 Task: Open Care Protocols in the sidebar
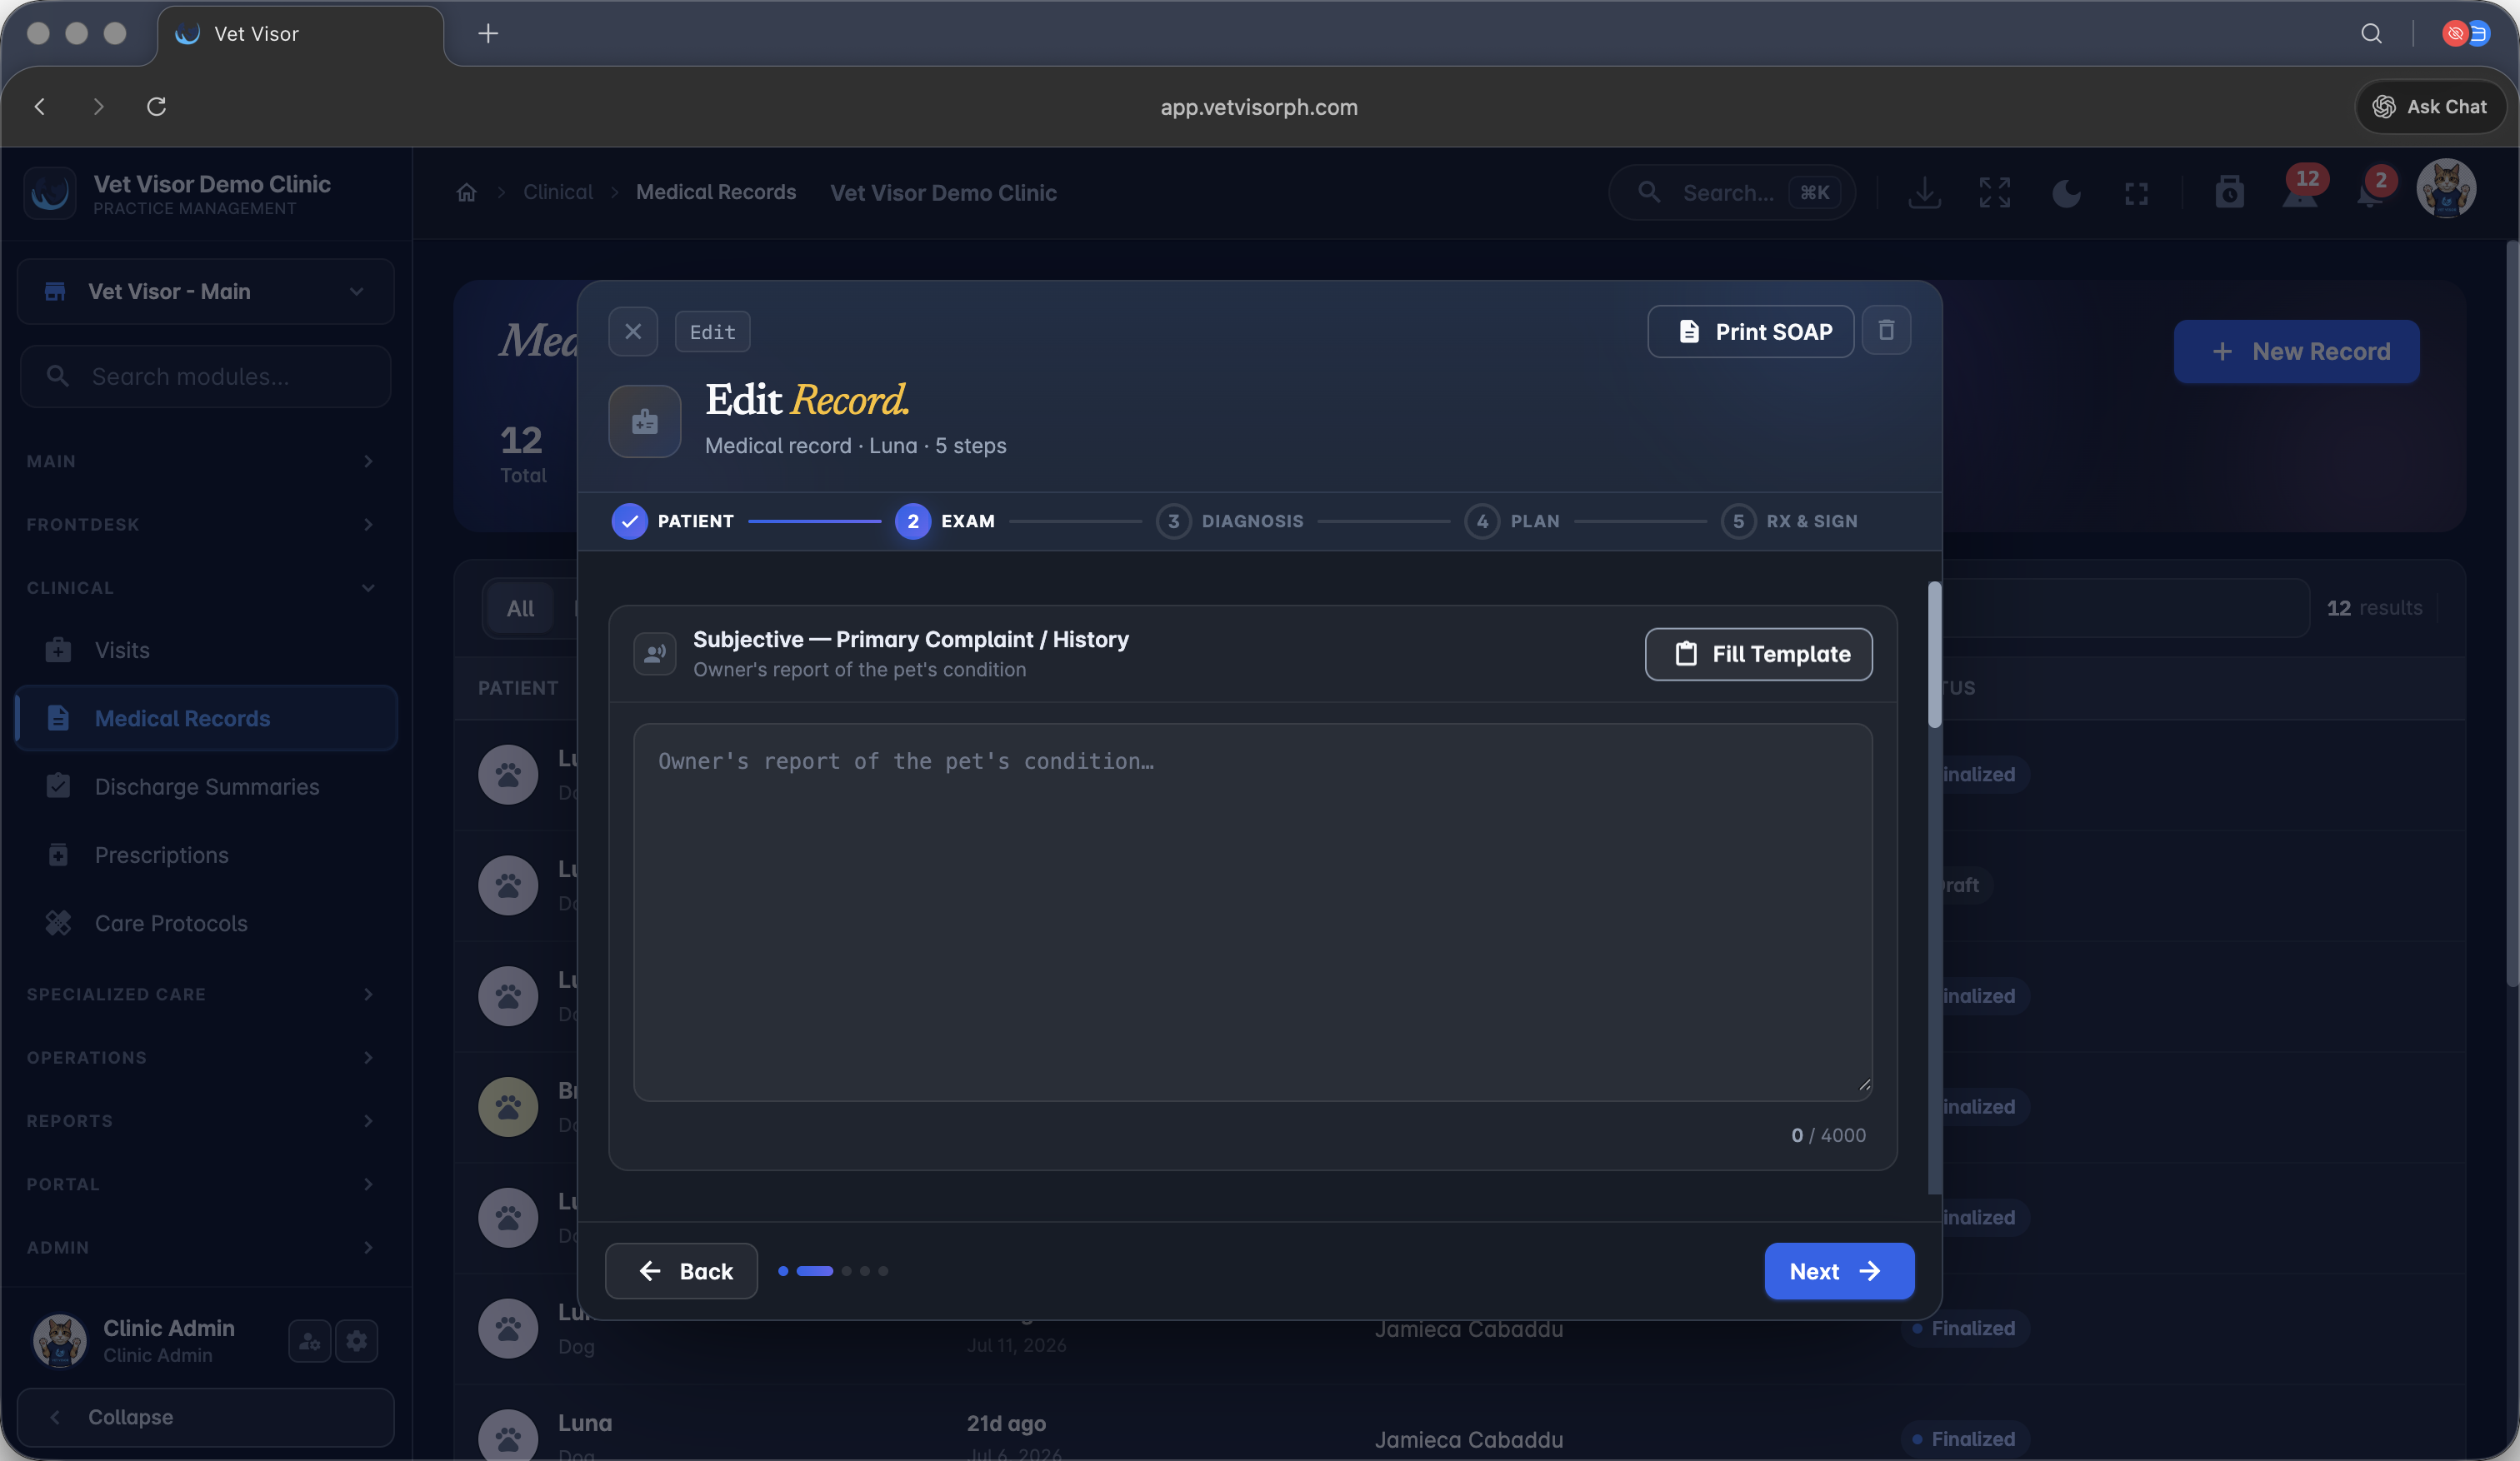[206, 924]
